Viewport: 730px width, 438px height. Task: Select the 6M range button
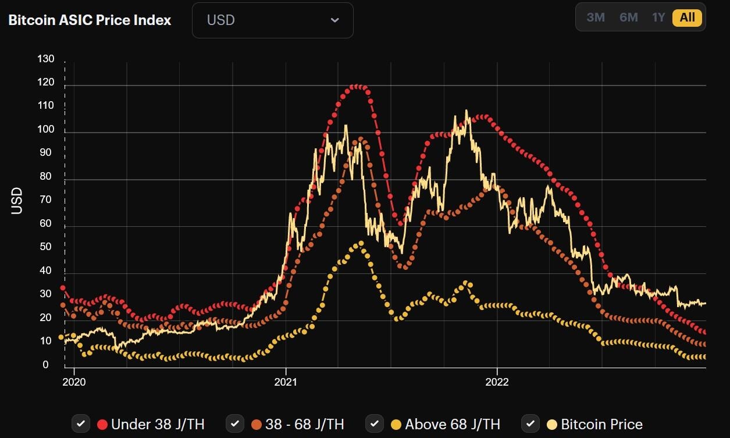(628, 17)
